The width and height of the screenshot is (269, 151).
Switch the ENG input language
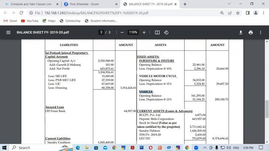(236, 148)
